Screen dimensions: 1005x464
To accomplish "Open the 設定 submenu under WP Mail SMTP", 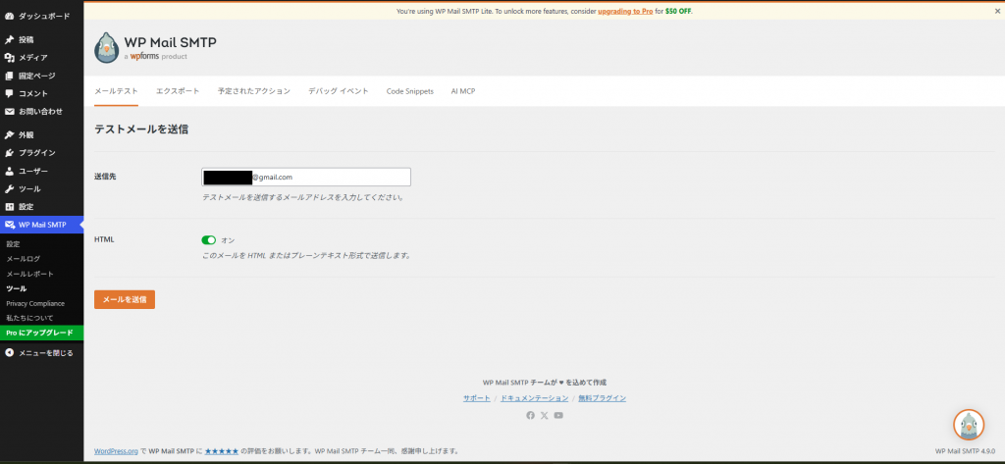I will pyautogui.click(x=14, y=244).
